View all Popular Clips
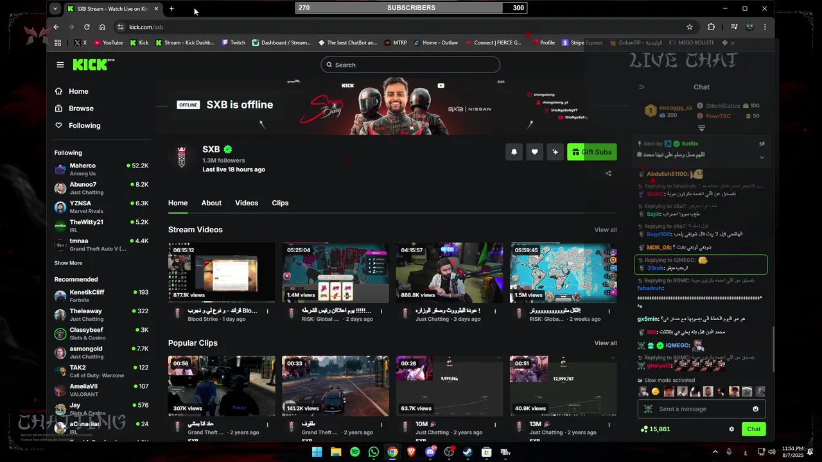 tap(606, 343)
